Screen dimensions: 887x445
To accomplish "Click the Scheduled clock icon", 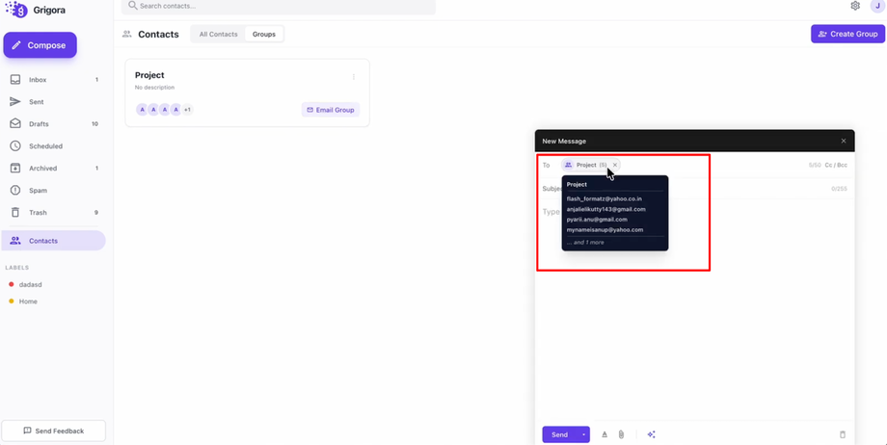I will [x=15, y=145].
